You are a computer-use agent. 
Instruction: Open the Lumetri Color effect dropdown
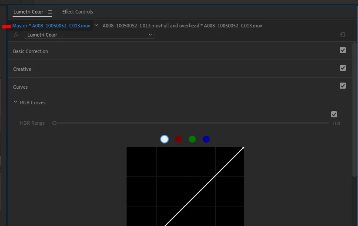(89, 35)
